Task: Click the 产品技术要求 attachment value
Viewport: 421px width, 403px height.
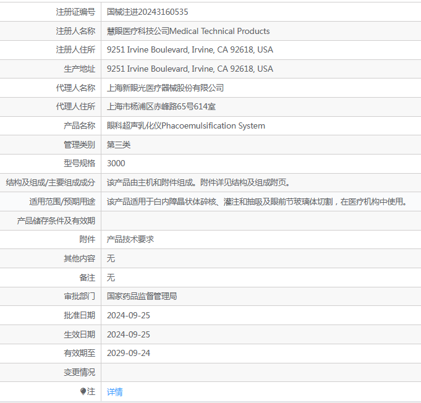Action: [130, 239]
